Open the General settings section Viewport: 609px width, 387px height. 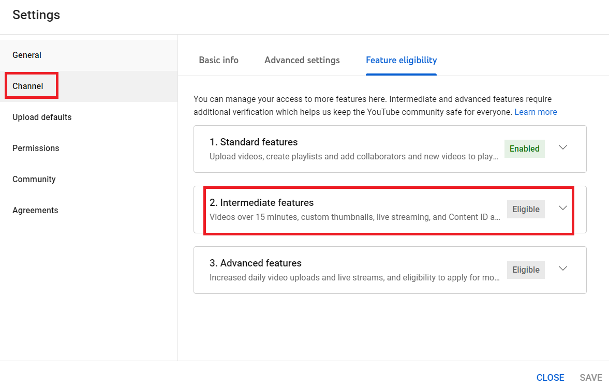[x=26, y=55]
